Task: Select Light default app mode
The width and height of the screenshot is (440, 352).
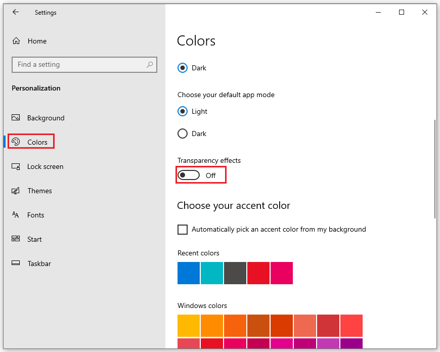Action: tap(183, 111)
